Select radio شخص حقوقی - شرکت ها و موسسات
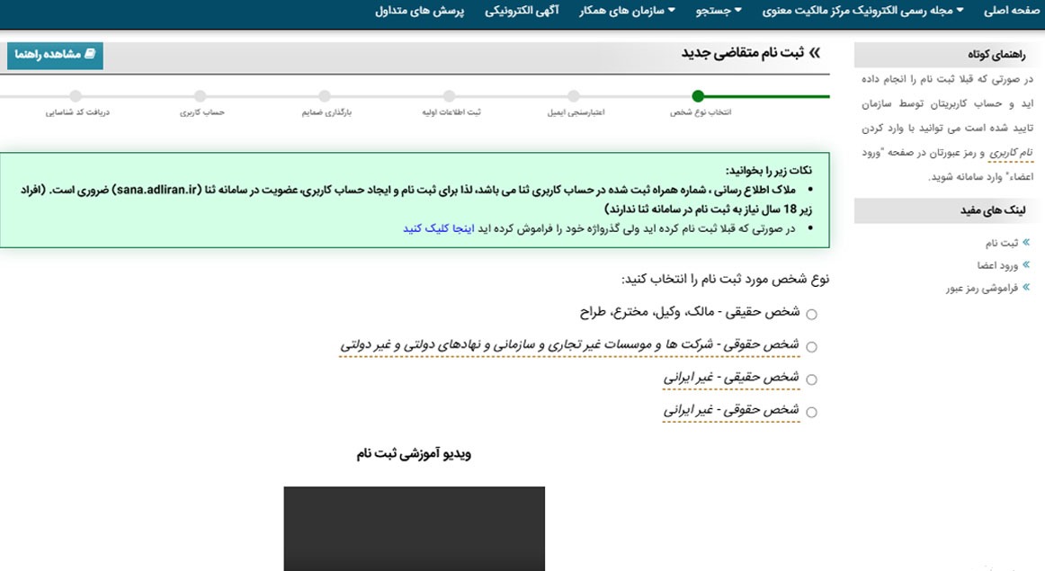This screenshot has width=1045, height=571. 811,347
